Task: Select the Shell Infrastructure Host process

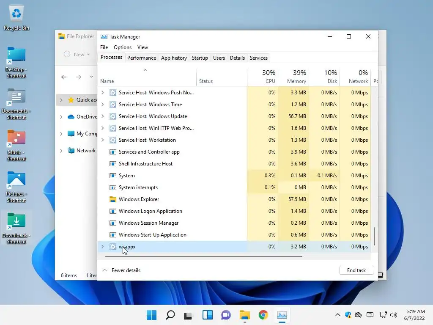Action: 234,164
